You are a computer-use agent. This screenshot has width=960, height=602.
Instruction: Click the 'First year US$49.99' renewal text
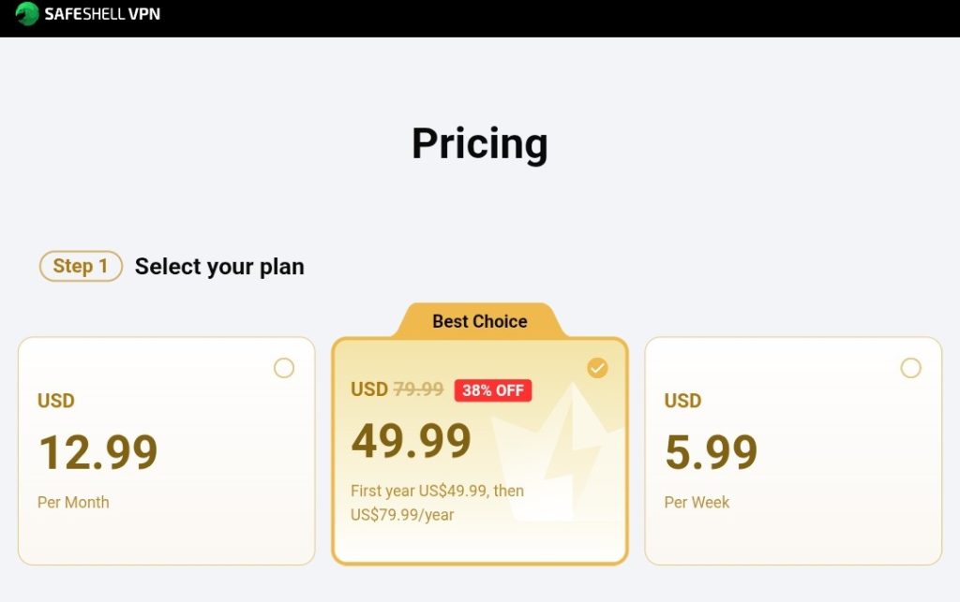point(438,492)
